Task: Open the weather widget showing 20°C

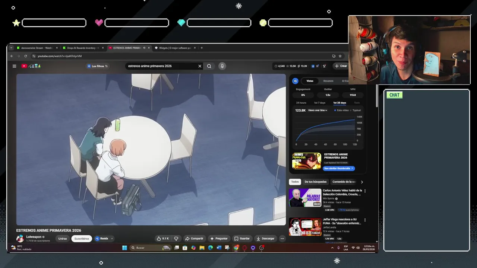Action: pyautogui.click(x=21, y=248)
